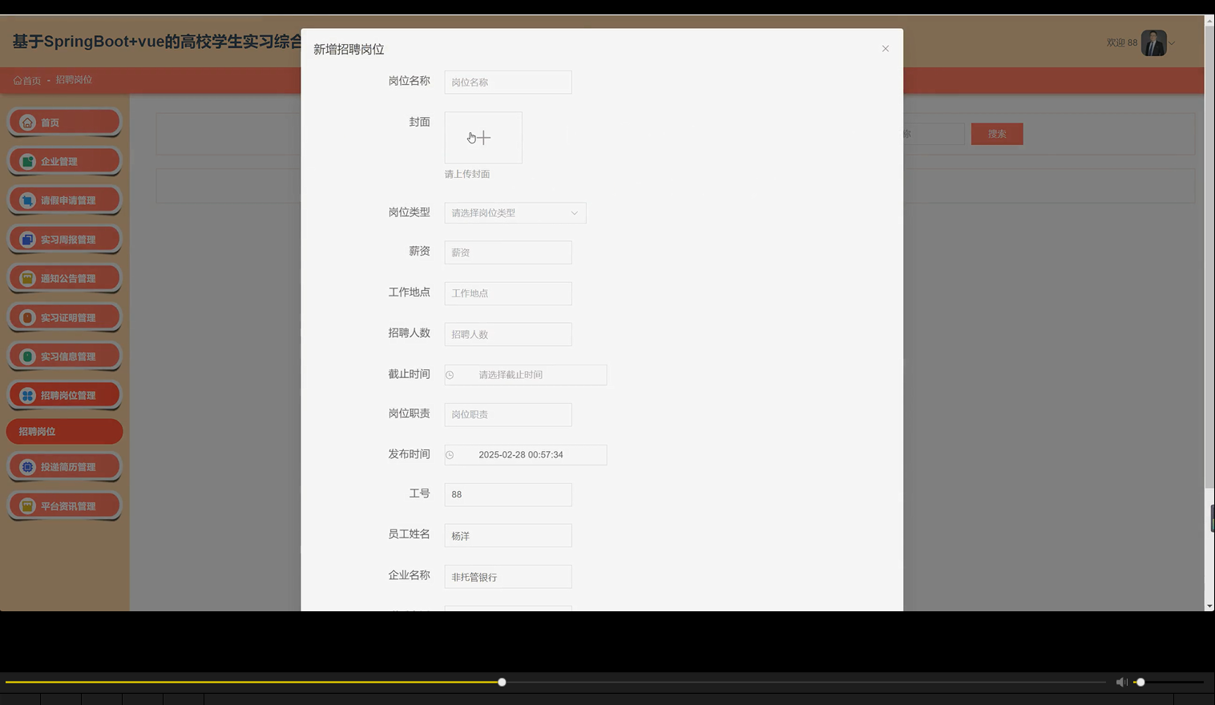The image size is (1215, 705).
Task: Open 企业管理 sidebar menu
Action: click(x=64, y=161)
